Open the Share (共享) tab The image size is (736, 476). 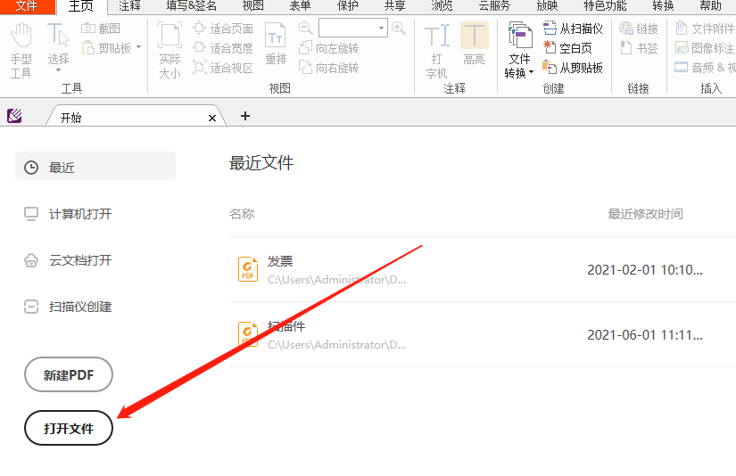tap(394, 6)
